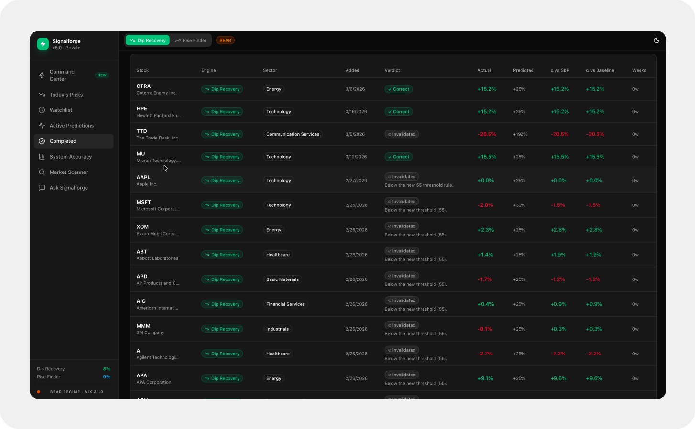Click the Invalidated badge for MMM
Screen dimensions: 695x429
[402, 325]
